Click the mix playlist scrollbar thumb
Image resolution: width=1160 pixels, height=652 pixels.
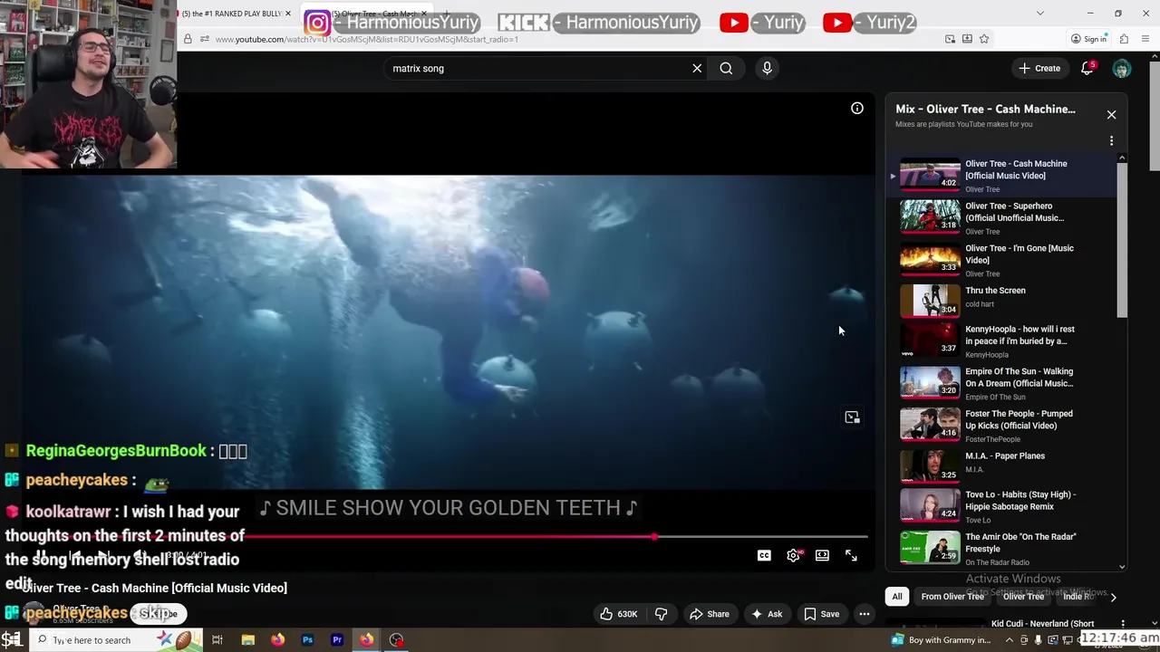1122,240
